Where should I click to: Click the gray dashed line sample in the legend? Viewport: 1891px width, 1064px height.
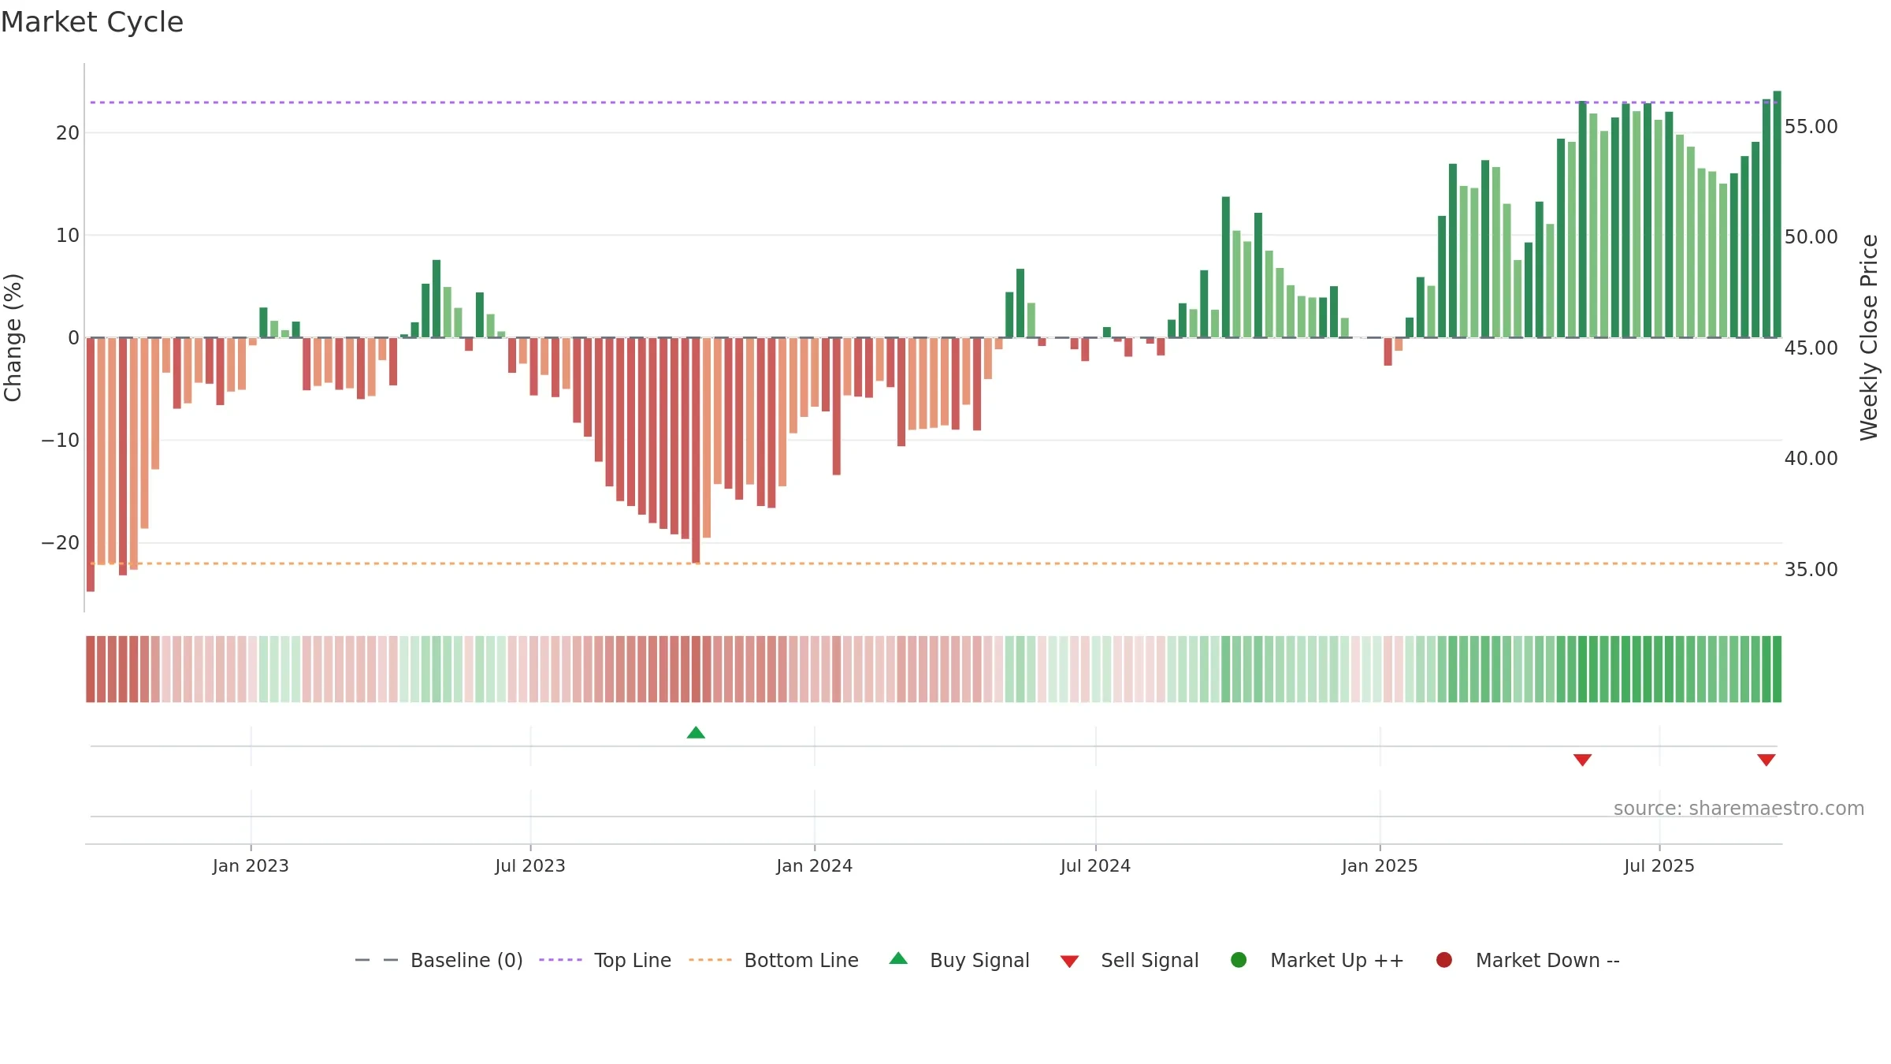coord(377,960)
